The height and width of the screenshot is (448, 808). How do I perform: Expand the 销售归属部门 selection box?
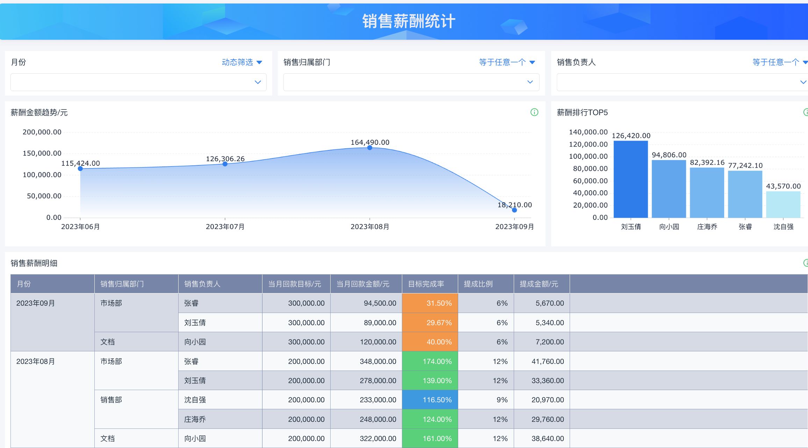[411, 82]
